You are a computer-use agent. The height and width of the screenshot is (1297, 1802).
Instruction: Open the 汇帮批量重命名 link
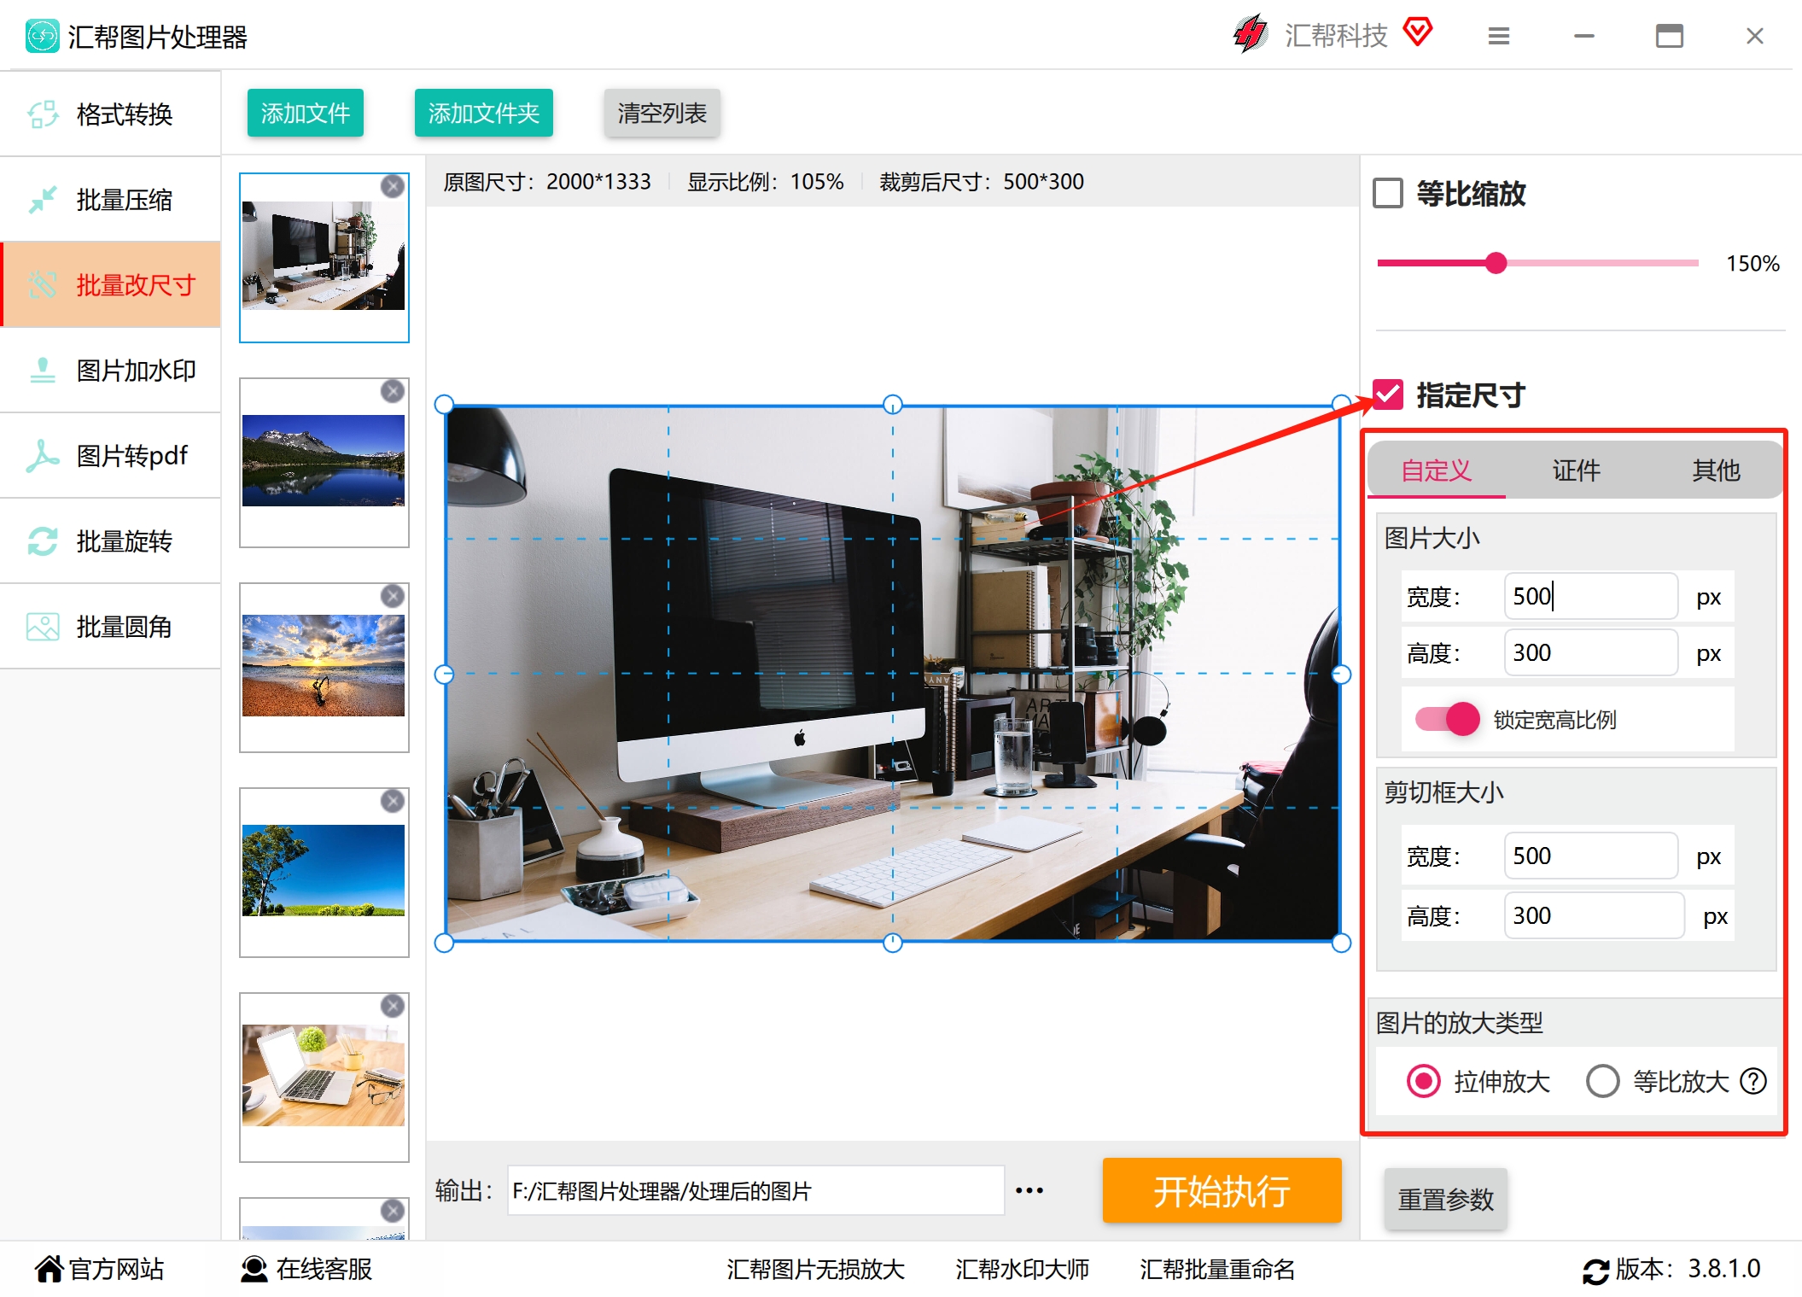tap(1216, 1270)
